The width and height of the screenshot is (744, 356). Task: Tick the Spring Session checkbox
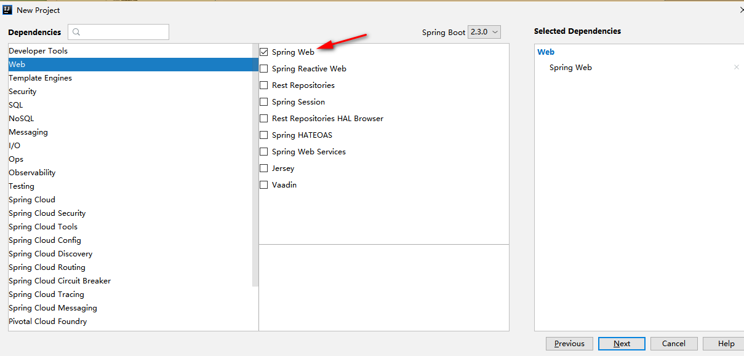tap(264, 102)
